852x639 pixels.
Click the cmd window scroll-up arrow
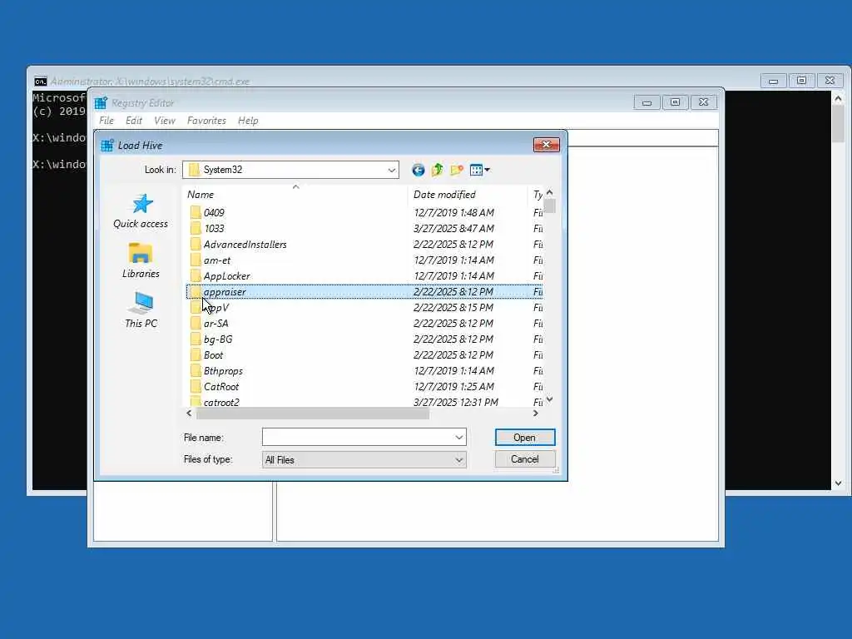838,98
